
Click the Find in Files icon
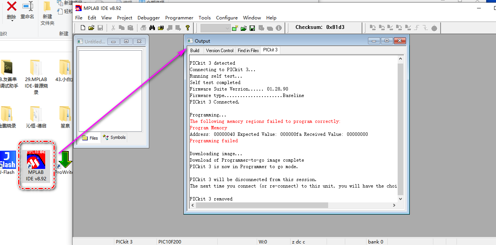pos(161,28)
